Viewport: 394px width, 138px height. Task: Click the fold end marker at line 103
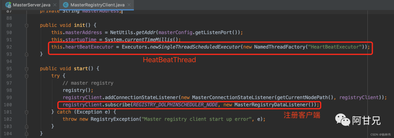[27, 126]
